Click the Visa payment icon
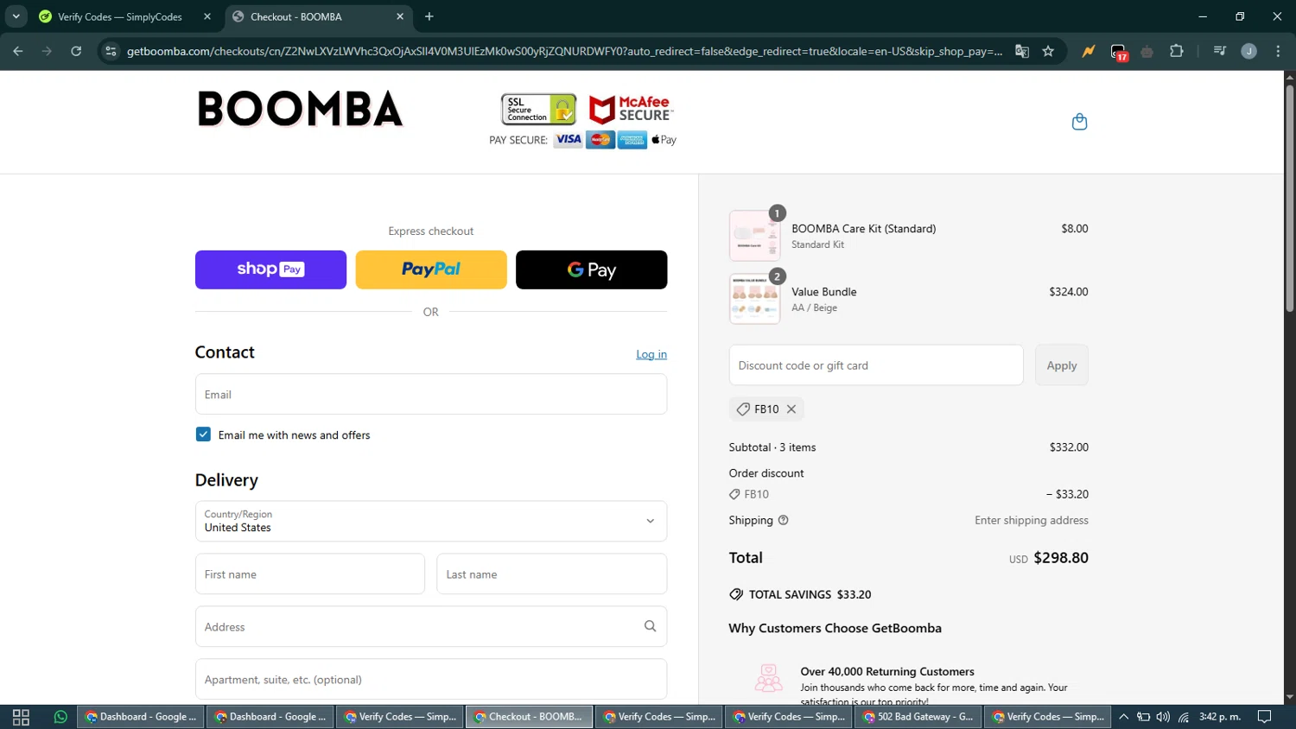 click(x=568, y=140)
